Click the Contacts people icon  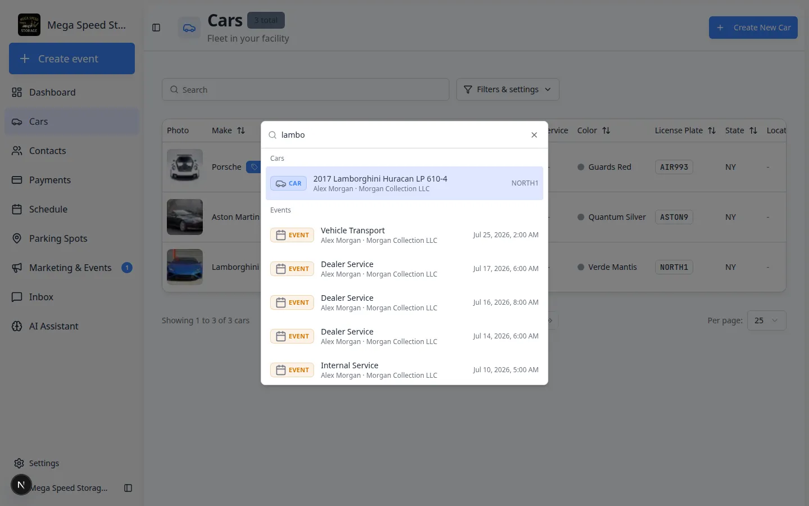pos(17,151)
